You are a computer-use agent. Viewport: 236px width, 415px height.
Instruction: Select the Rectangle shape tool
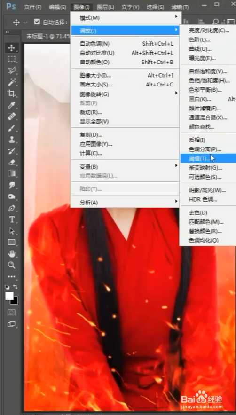click(11, 242)
